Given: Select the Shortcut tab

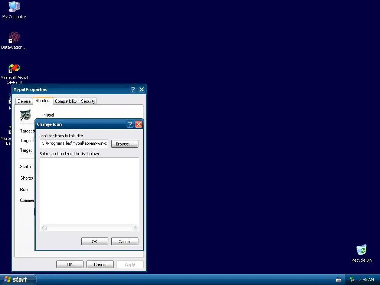Looking at the screenshot, I should pos(43,101).
